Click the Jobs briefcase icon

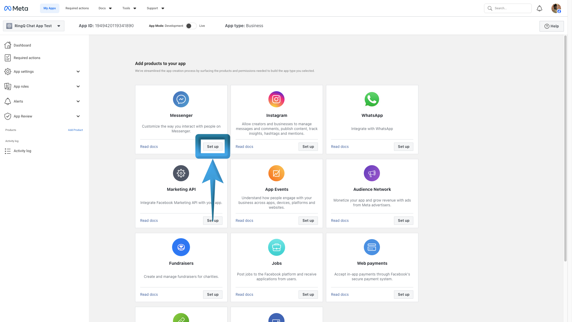[276, 247]
